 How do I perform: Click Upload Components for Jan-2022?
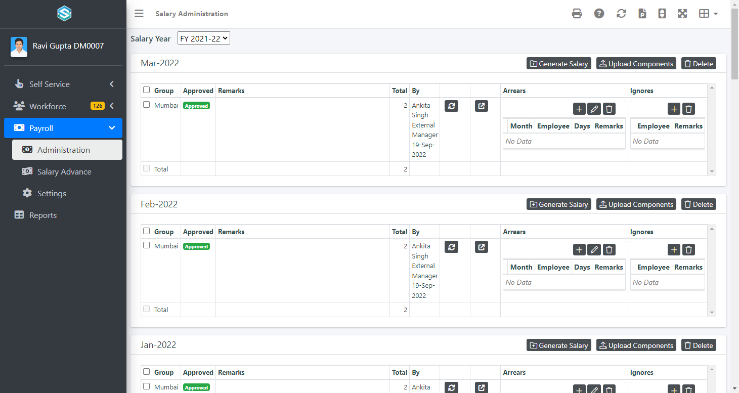636,345
